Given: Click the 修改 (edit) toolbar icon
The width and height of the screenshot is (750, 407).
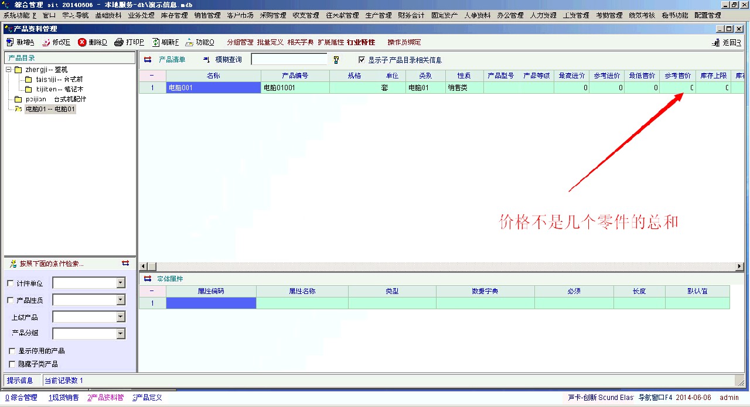Looking at the screenshot, I should (x=46, y=42).
